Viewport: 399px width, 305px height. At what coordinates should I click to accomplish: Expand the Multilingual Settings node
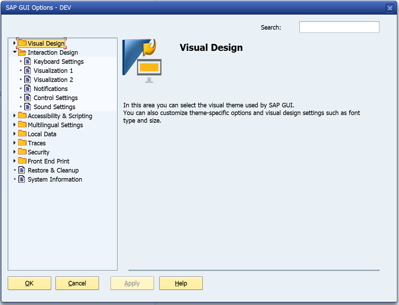[x=14, y=125]
